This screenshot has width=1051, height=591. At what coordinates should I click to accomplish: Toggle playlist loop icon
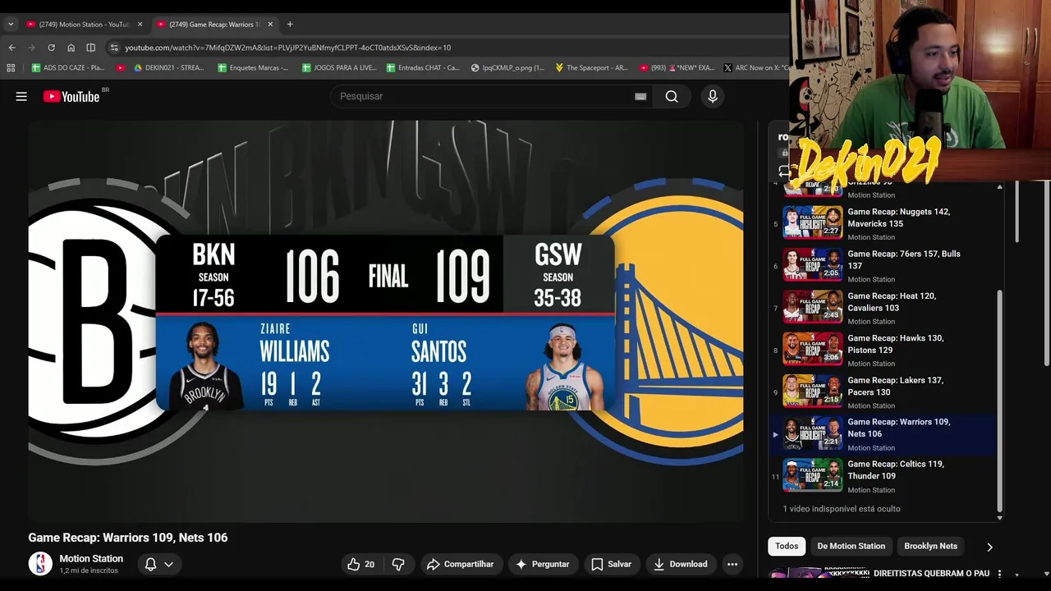(784, 171)
